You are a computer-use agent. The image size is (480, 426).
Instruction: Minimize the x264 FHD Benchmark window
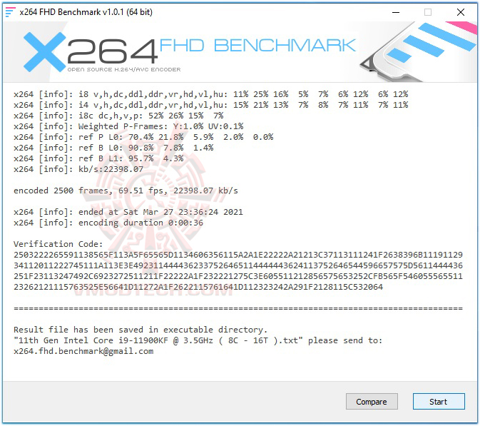pyautogui.click(x=396, y=12)
